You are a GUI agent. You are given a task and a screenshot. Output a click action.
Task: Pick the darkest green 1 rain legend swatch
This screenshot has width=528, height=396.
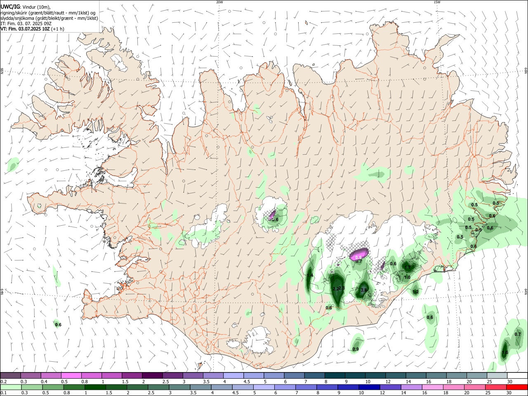[94, 387]
